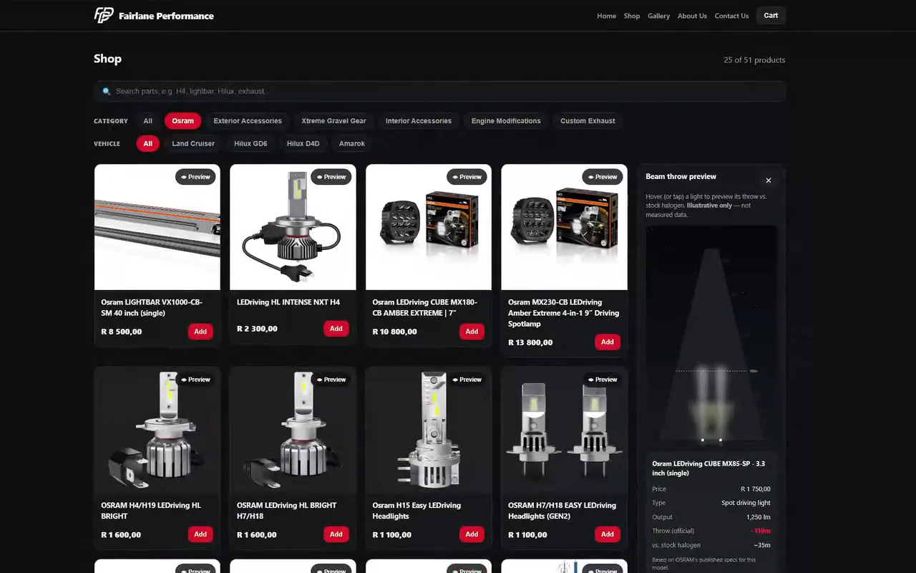
Task: Filter by Exterior Accessories category
Action: 248,121
